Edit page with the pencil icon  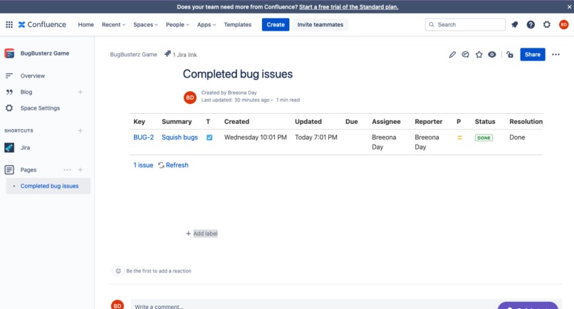pos(452,55)
